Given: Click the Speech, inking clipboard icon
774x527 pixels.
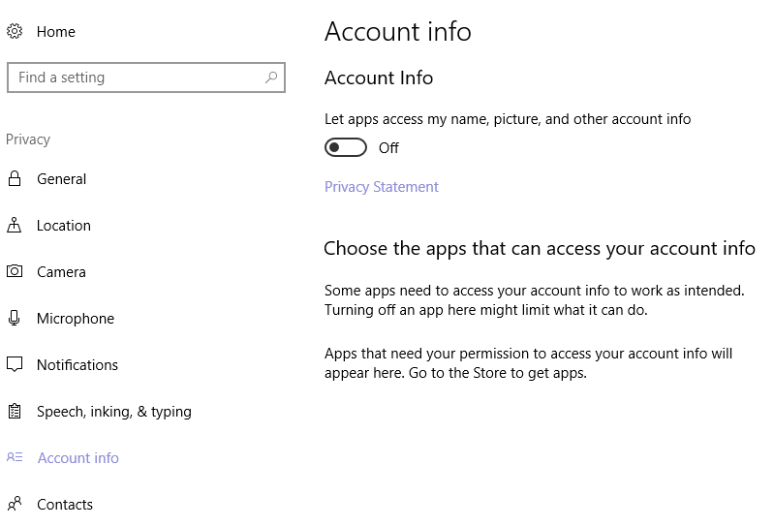Looking at the screenshot, I should (15, 411).
